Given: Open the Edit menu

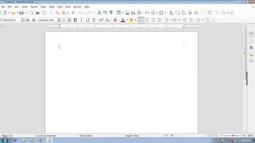Looking at the screenshot, I should click(x=10, y=7).
